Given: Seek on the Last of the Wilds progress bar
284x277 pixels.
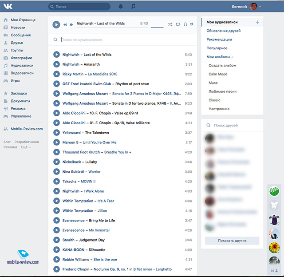Looking at the screenshot, I should (112, 28).
